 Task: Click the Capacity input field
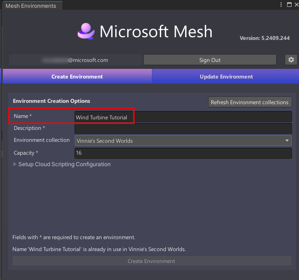183,153
